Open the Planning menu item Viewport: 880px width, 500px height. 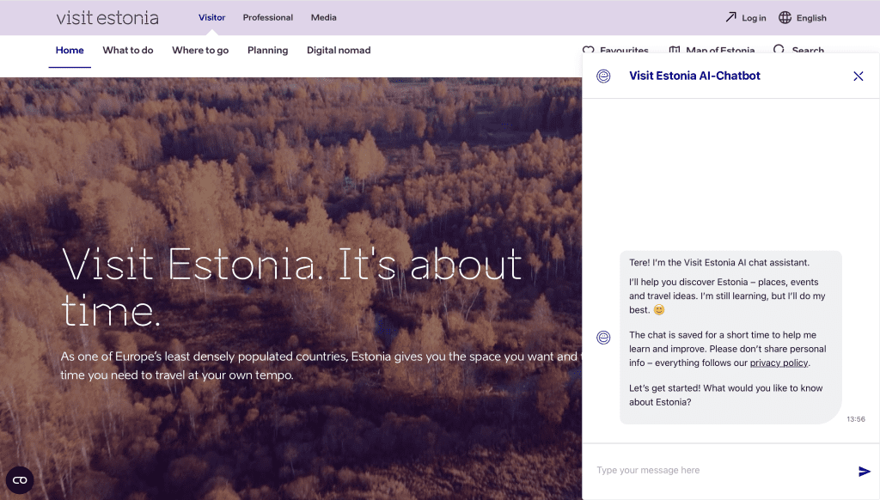click(267, 51)
